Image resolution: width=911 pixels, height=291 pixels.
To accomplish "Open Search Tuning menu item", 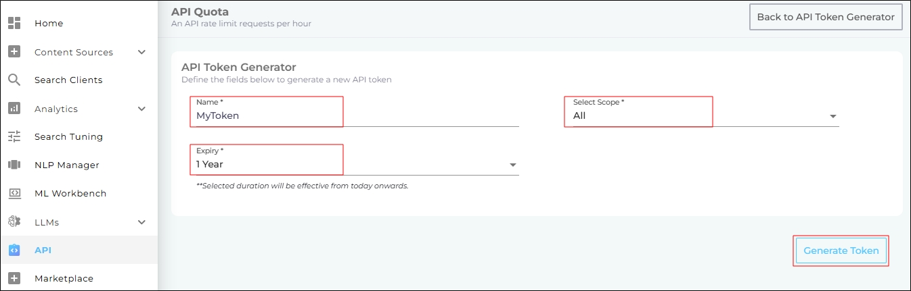I will (68, 136).
